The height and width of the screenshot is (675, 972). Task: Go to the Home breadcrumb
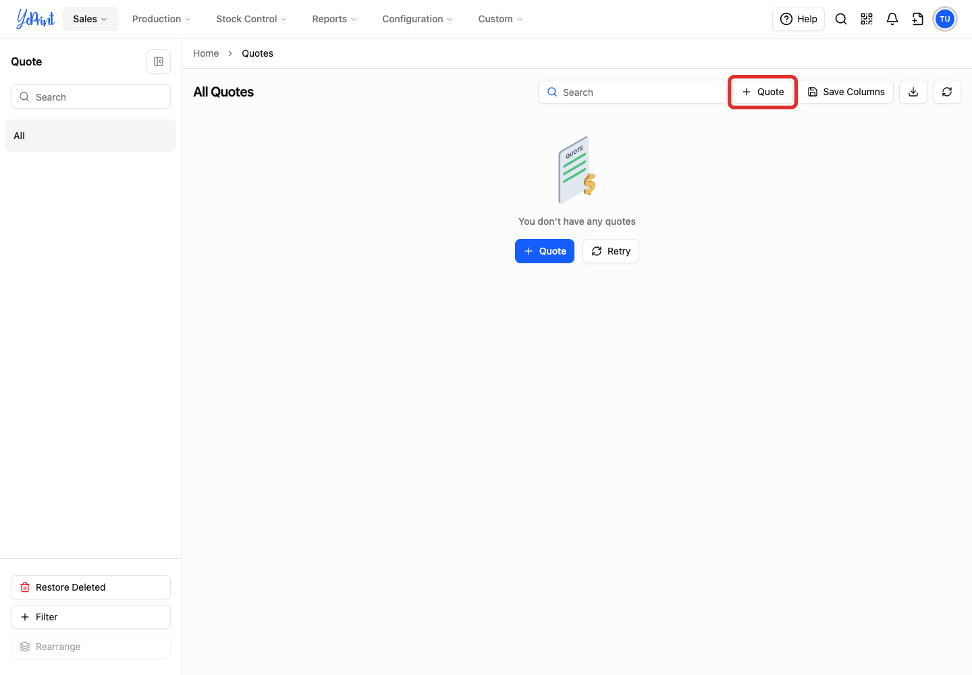[206, 53]
